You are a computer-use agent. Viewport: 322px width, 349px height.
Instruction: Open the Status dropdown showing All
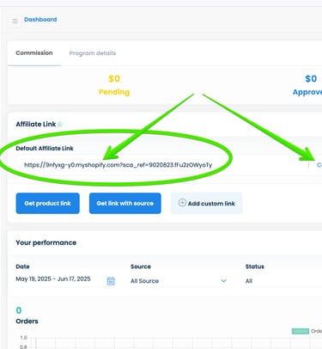coord(283,281)
